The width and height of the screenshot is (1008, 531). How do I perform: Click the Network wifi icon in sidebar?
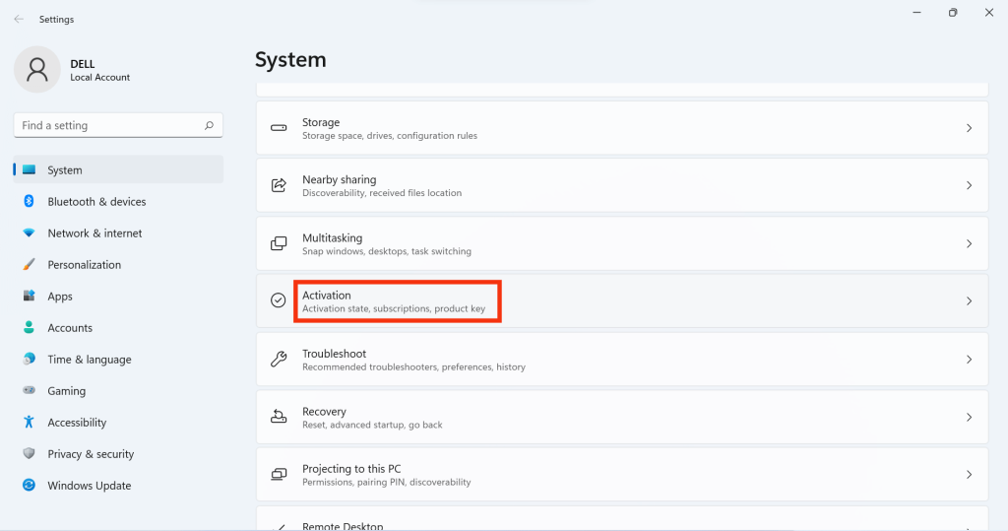[x=29, y=233]
